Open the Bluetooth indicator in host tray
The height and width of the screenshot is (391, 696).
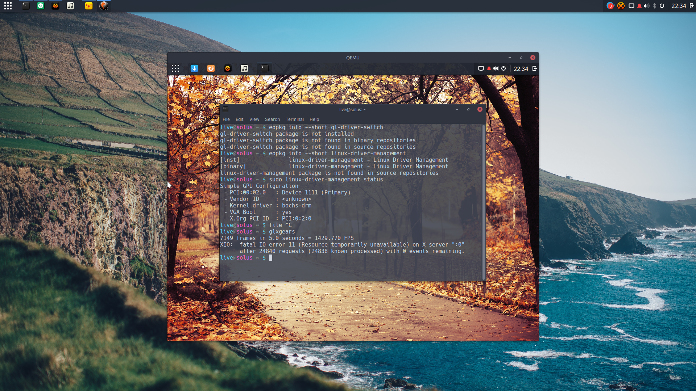pyautogui.click(x=655, y=6)
